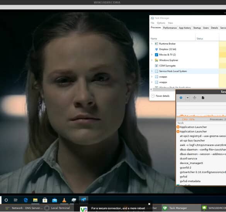Expand the Runtime Broker process
Viewport: 226px width, 212px height.
pos(152,44)
